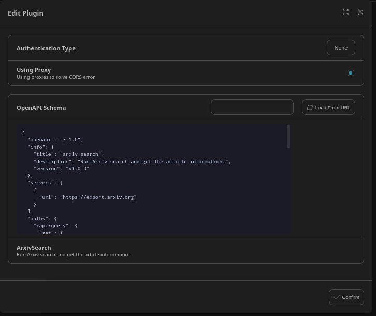Toggle fullscreen for Edit Plugin dialog
Viewport: 376px width, 316px height.
click(345, 12)
